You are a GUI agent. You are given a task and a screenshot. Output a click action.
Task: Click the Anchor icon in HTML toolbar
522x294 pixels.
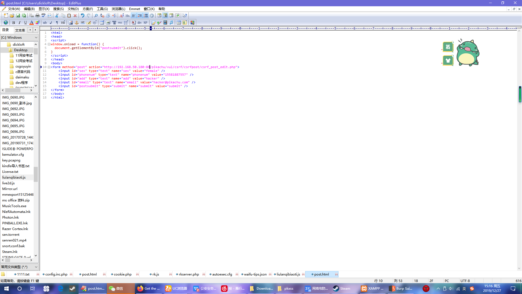[x=77, y=23]
